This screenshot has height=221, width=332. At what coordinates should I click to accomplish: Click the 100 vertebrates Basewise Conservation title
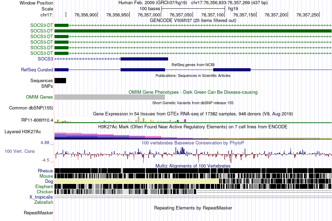point(193,143)
